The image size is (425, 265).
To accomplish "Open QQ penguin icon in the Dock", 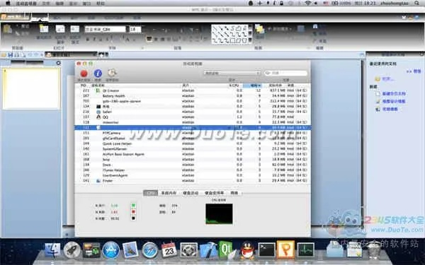I will click(x=247, y=250).
